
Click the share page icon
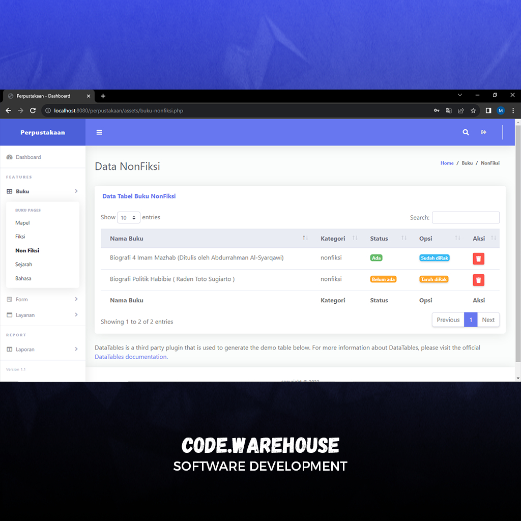coord(461,110)
